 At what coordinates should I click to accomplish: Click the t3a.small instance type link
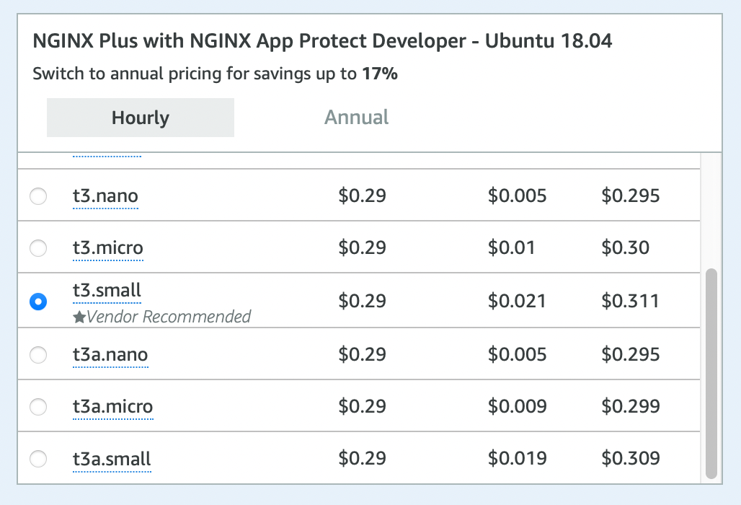tap(112, 459)
